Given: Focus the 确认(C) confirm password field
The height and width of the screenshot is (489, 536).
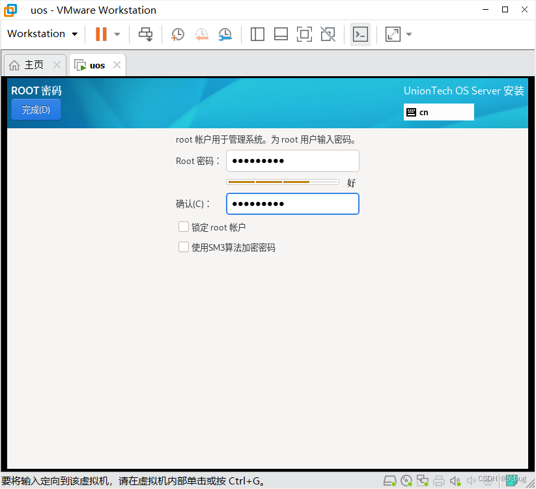Looking at the screenshot, I should [x=292, y=204].
